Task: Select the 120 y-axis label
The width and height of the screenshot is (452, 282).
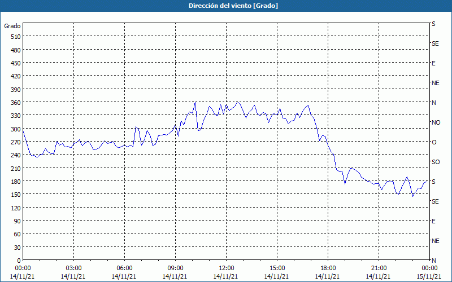Action: point(16,208)
